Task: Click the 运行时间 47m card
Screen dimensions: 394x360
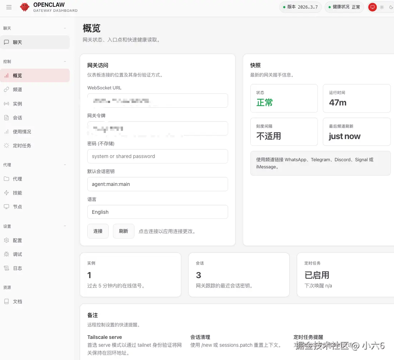Action: point(356,98)
